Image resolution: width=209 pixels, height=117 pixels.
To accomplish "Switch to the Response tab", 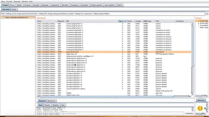I will (51, 101).
